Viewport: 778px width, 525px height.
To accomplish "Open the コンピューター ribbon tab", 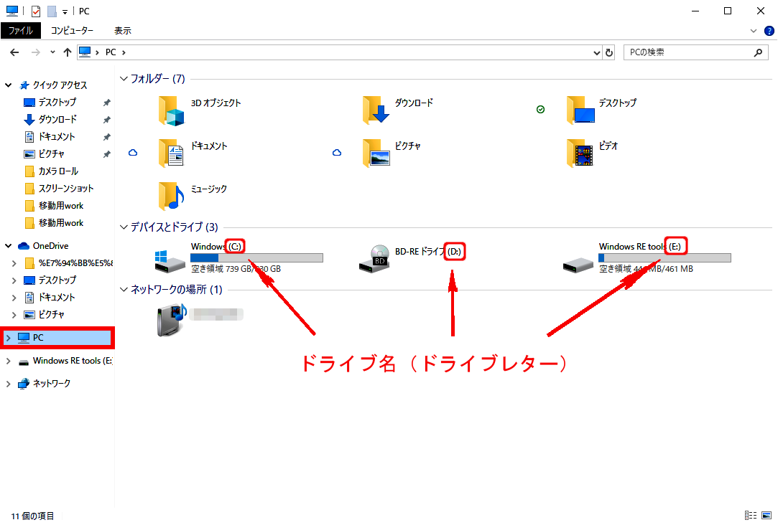I will (x=72, y=31).
